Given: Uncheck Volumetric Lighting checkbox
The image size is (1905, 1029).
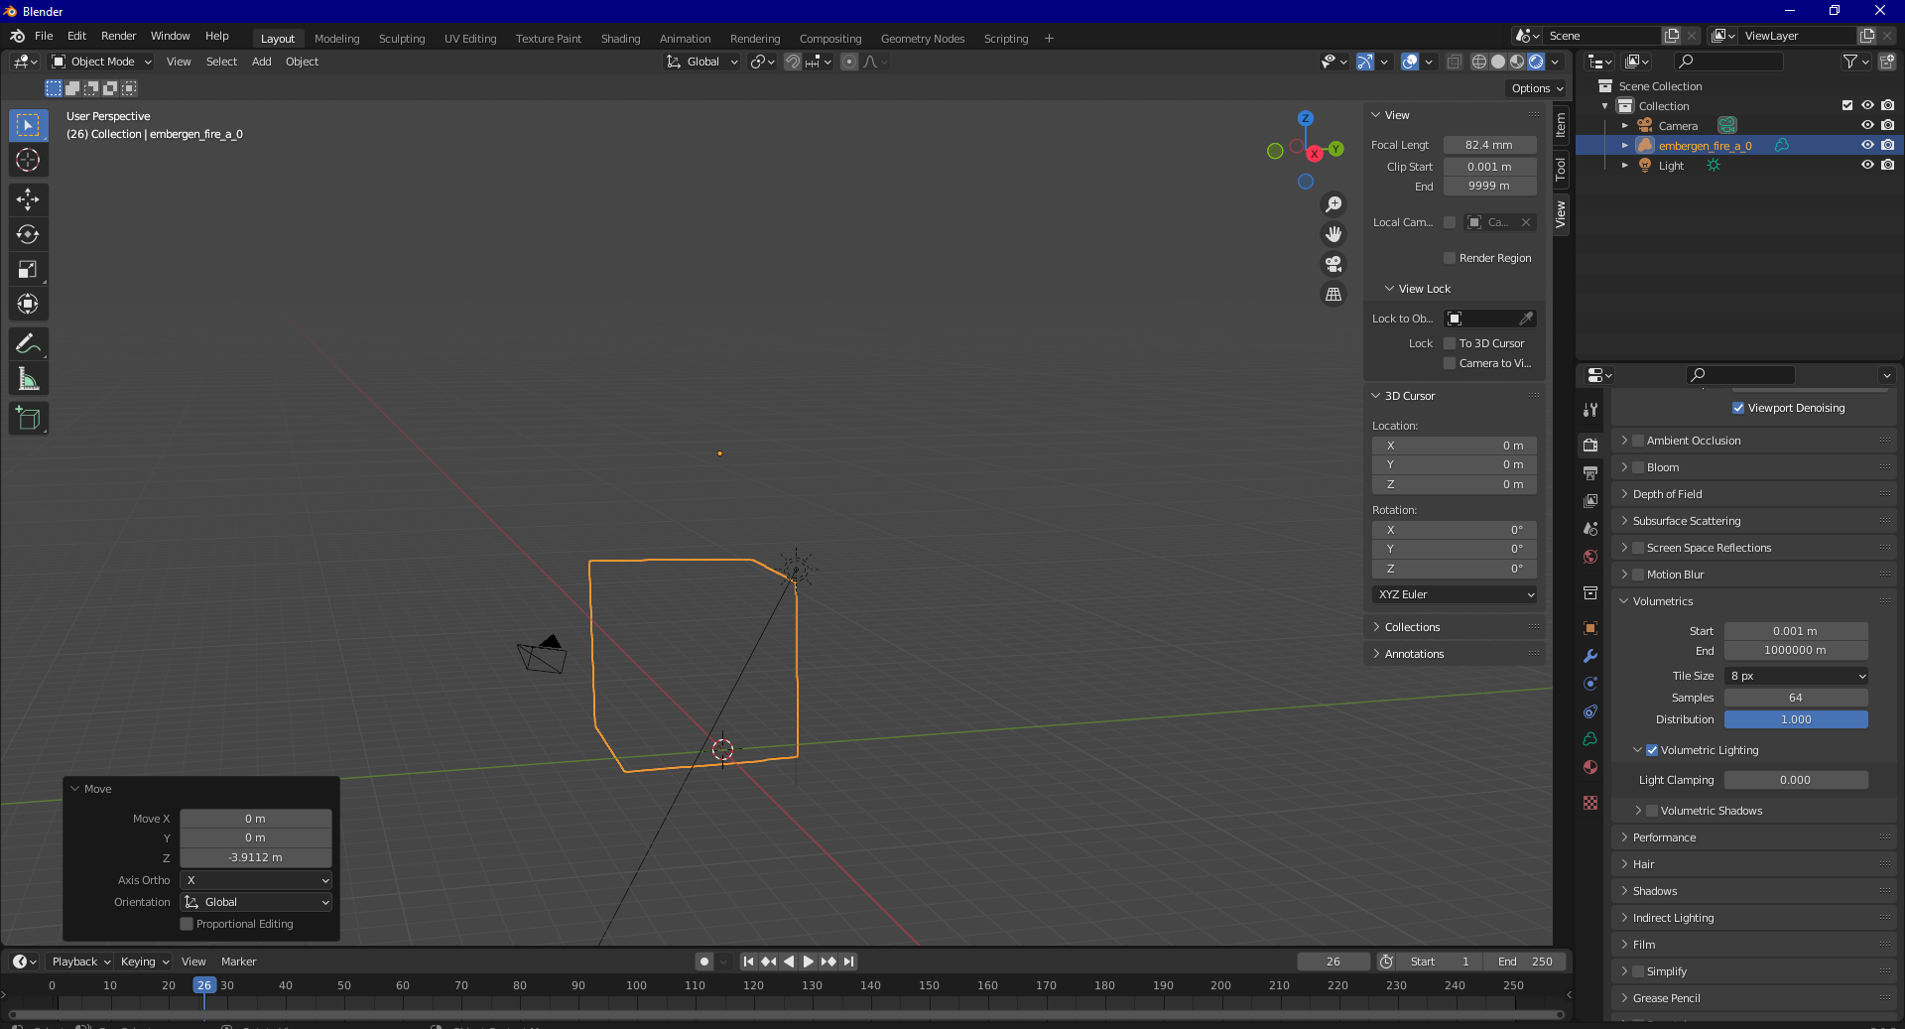Looking at the screenshot, I should (x=1652, y=750).
